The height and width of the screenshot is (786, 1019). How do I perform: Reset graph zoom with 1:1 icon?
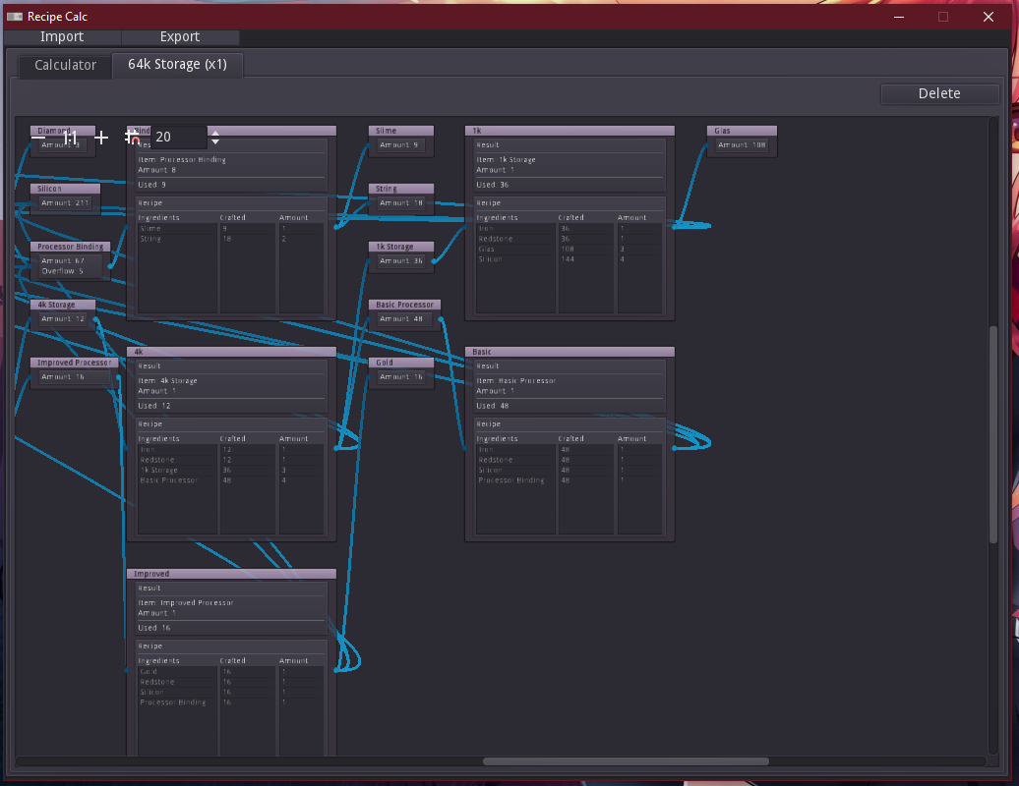point(70,138)
